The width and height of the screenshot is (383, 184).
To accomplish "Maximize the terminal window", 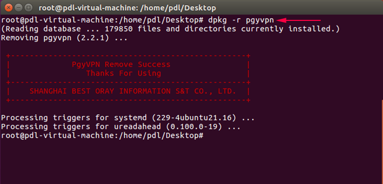I will [x=29, y=8].
